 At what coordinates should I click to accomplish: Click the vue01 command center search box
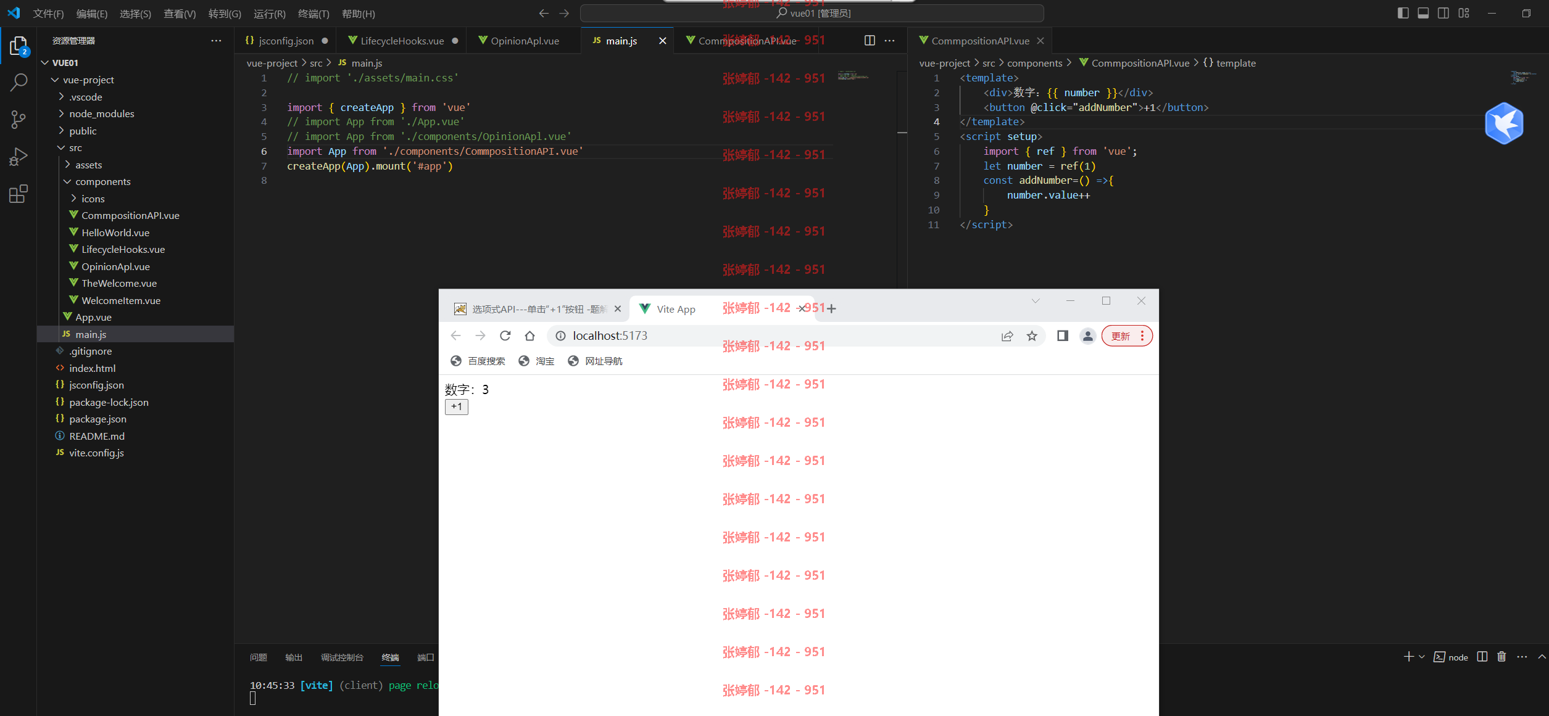[812, 13]
